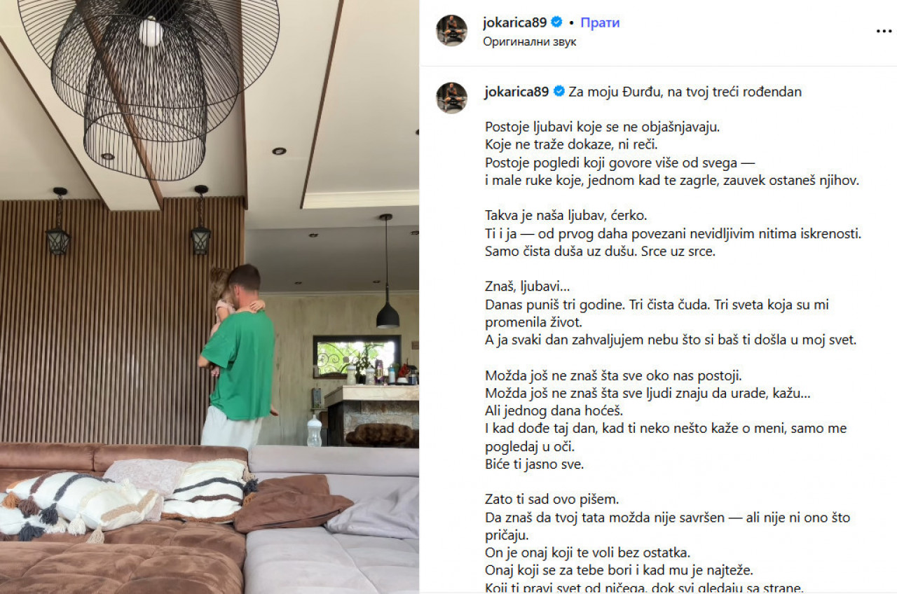Click the striped cushions on the sofa

(126, 499)
